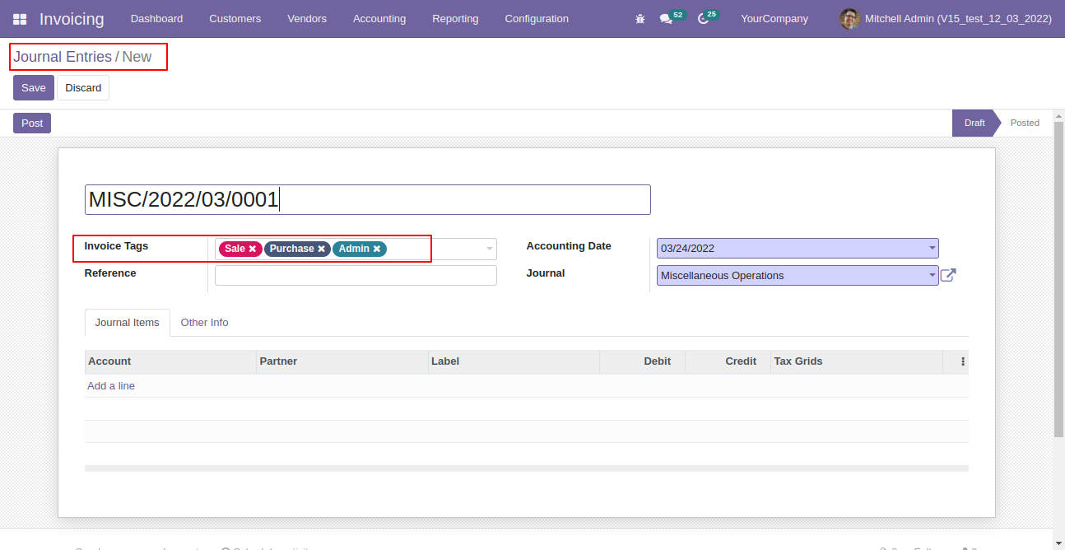
Task: Open Customers menu
Action: (x=235, y=19)
